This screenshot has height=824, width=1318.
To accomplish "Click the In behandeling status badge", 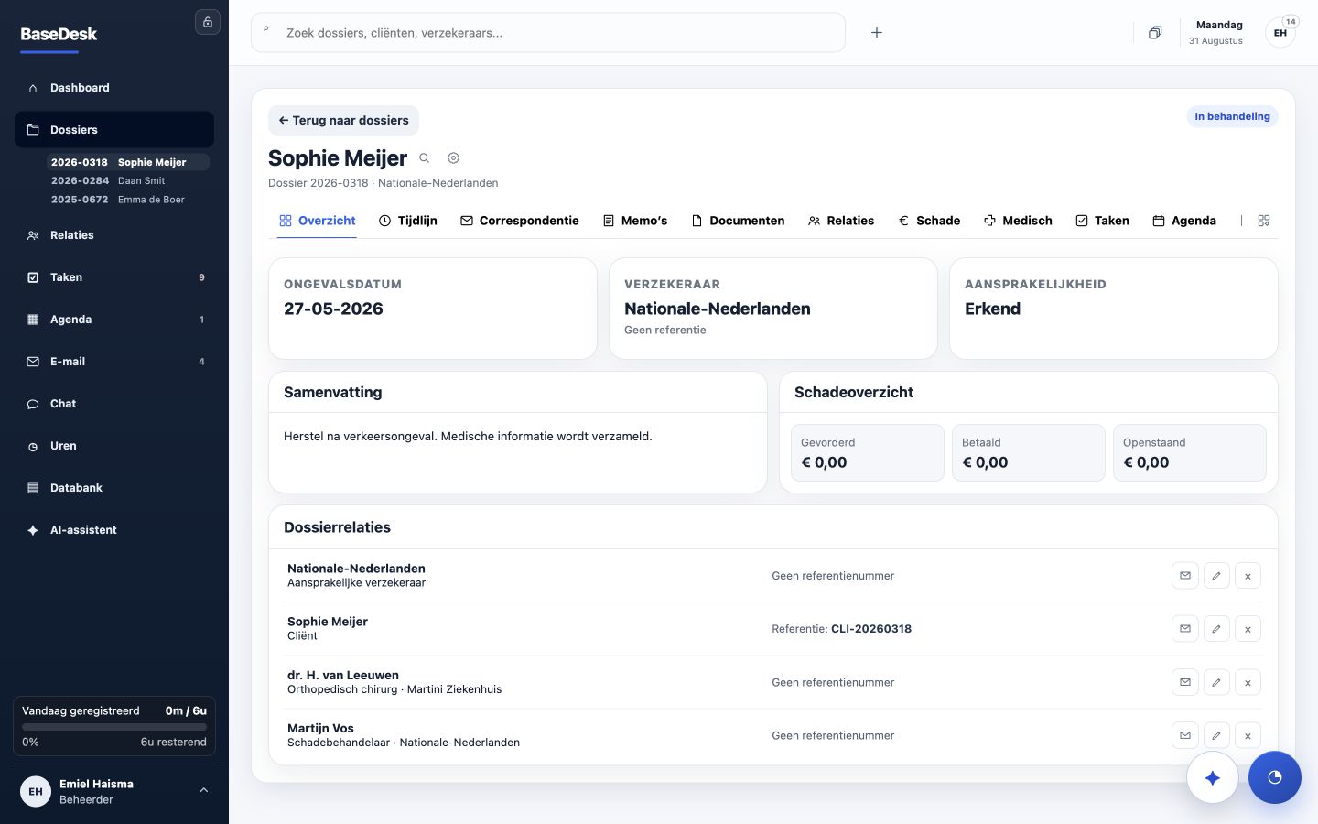I will (x=1232, y=116).
